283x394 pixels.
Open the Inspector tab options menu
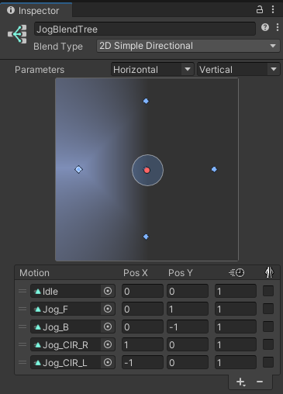[x=273, y=9]
